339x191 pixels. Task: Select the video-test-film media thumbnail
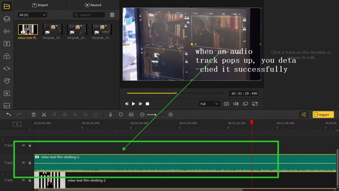(x=28, y=30)
